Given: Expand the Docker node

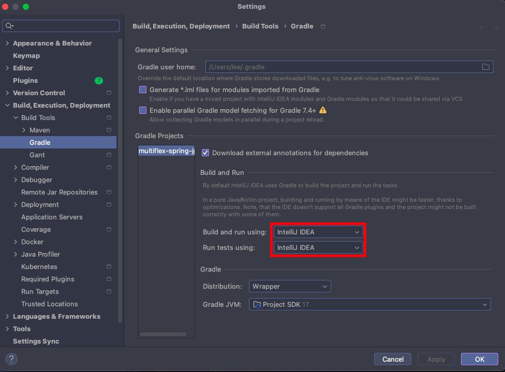Looking at the screenshot, I should point(16,242).
